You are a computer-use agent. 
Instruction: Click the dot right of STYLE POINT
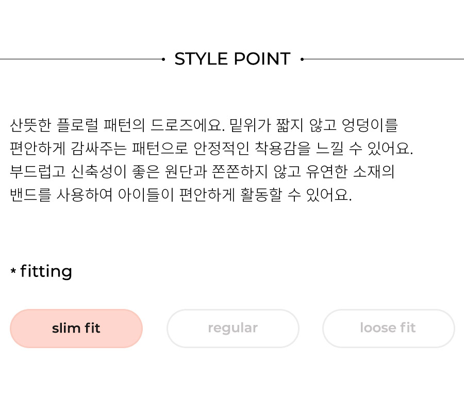(302, 59)
